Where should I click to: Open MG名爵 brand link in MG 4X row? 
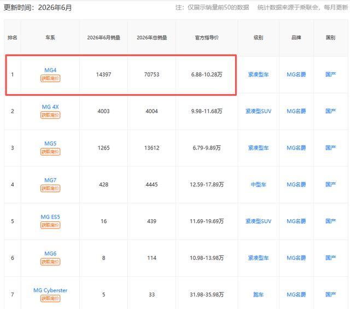point(296,111)
